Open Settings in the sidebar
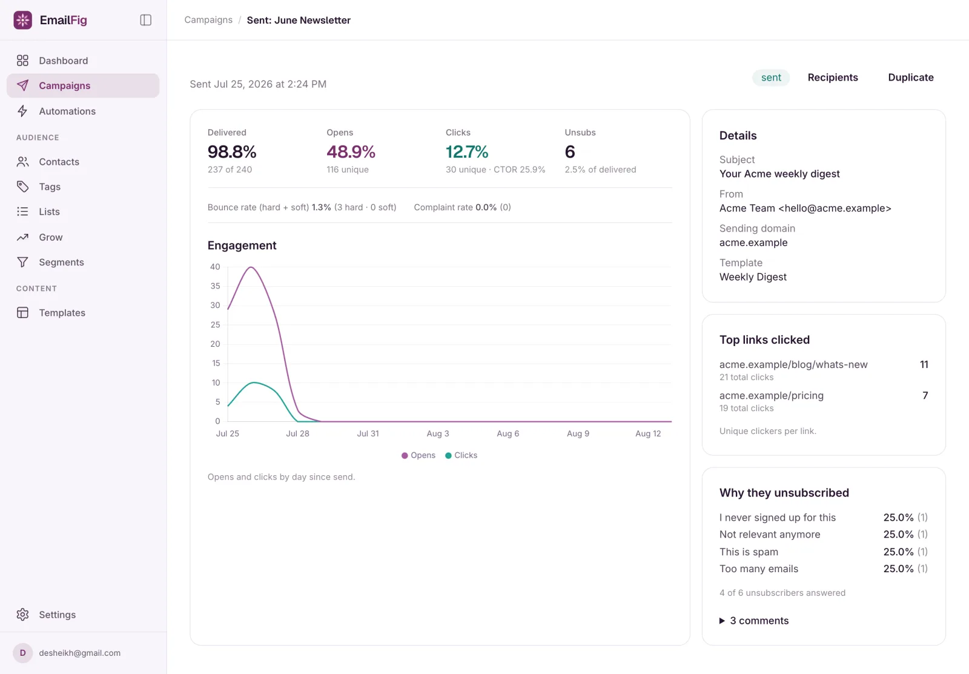 (83, 615)
